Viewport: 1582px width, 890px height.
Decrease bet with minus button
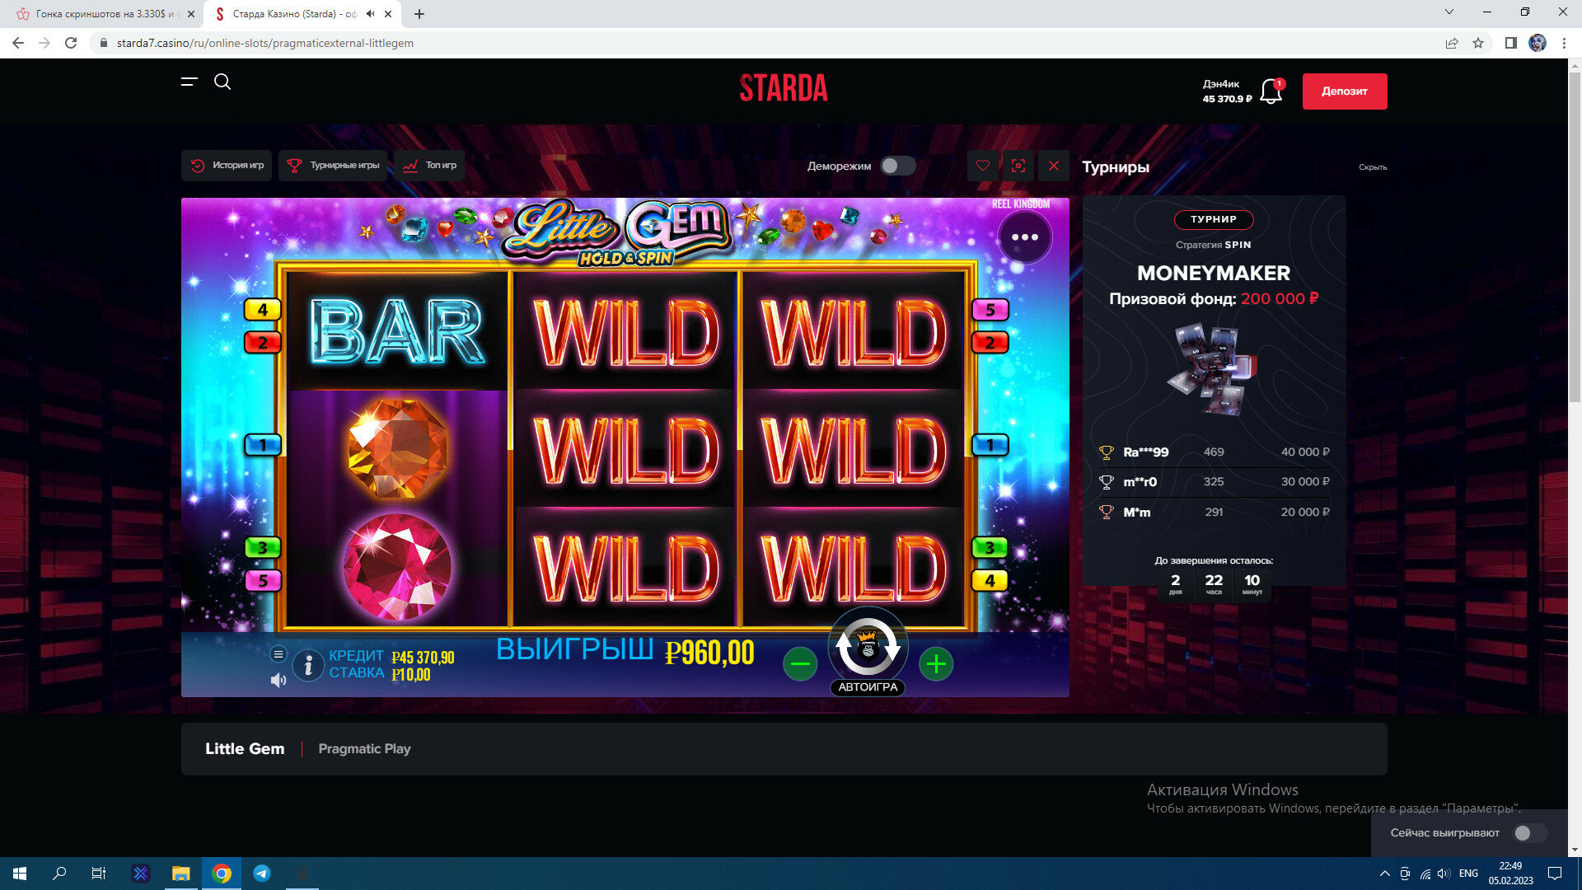[x=800, y=663]
